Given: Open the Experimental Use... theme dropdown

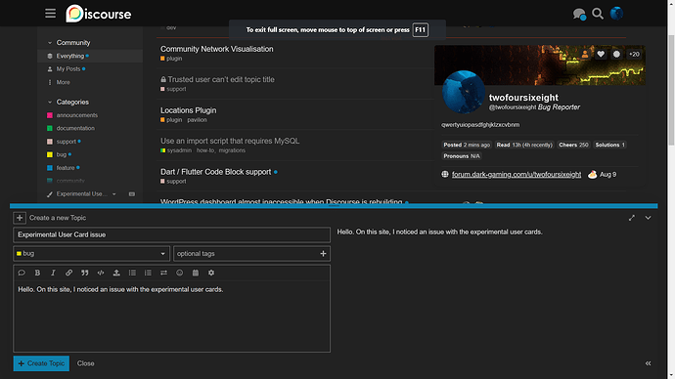Looking at the screenshot, I should coord(82,194).
